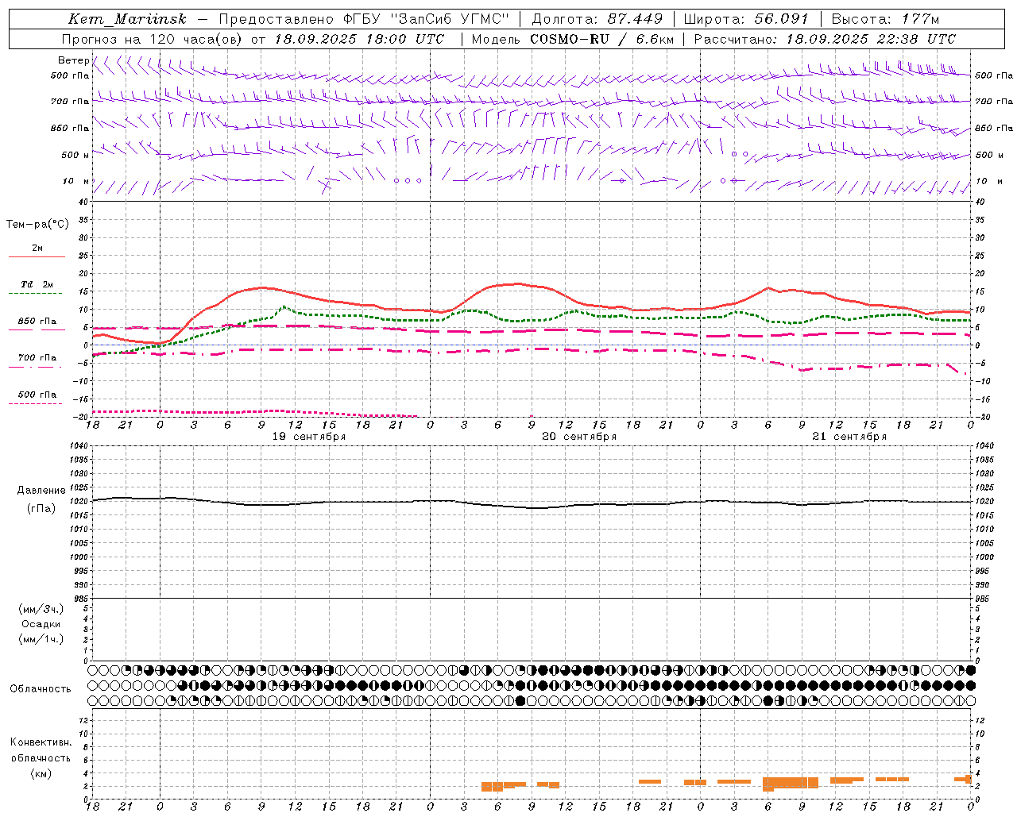Viewport: 1017px width, 813px height.
Task: Click the Осадки label
Action: point(41,624)
